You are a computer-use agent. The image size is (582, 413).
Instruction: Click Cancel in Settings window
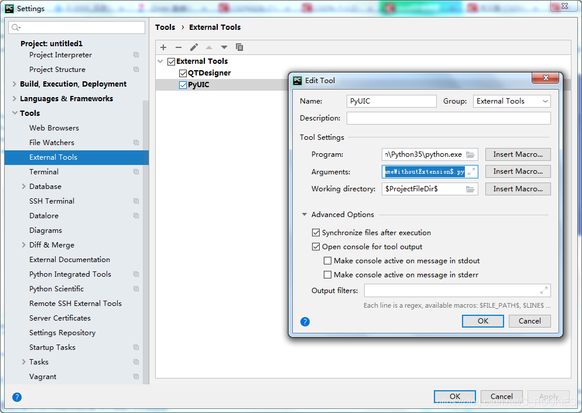pos(501,397)
